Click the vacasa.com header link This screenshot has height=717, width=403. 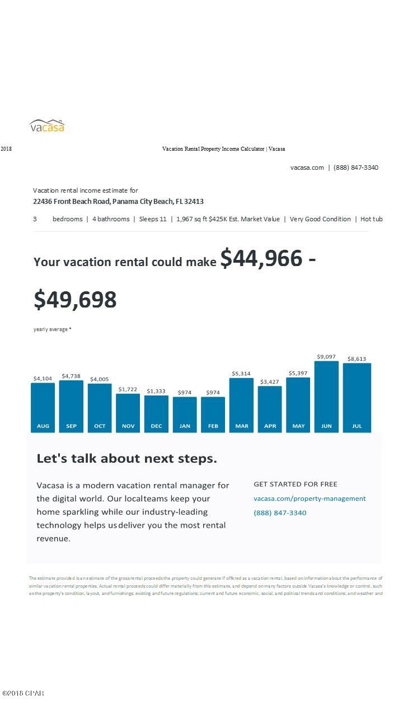(307, 167)
